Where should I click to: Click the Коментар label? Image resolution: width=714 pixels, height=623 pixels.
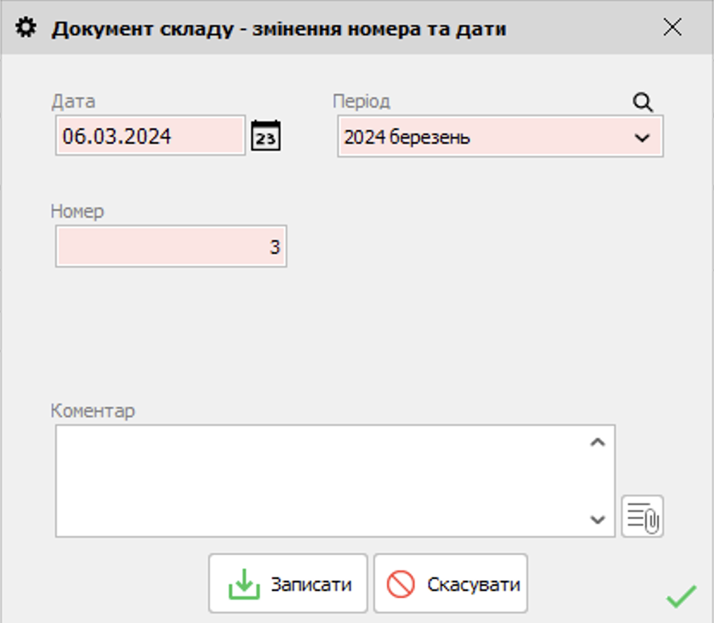point(83,410)
